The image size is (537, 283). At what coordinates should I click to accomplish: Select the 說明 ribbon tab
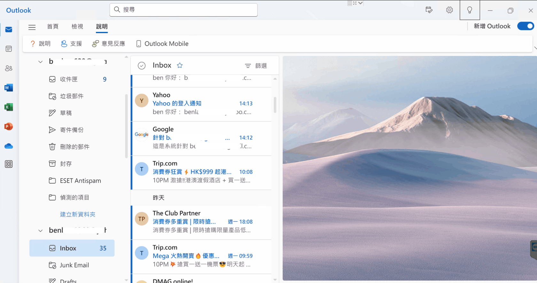coord(102,26)
